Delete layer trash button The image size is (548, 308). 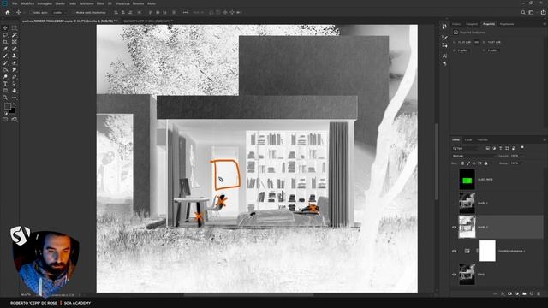(x=539, y=293)
